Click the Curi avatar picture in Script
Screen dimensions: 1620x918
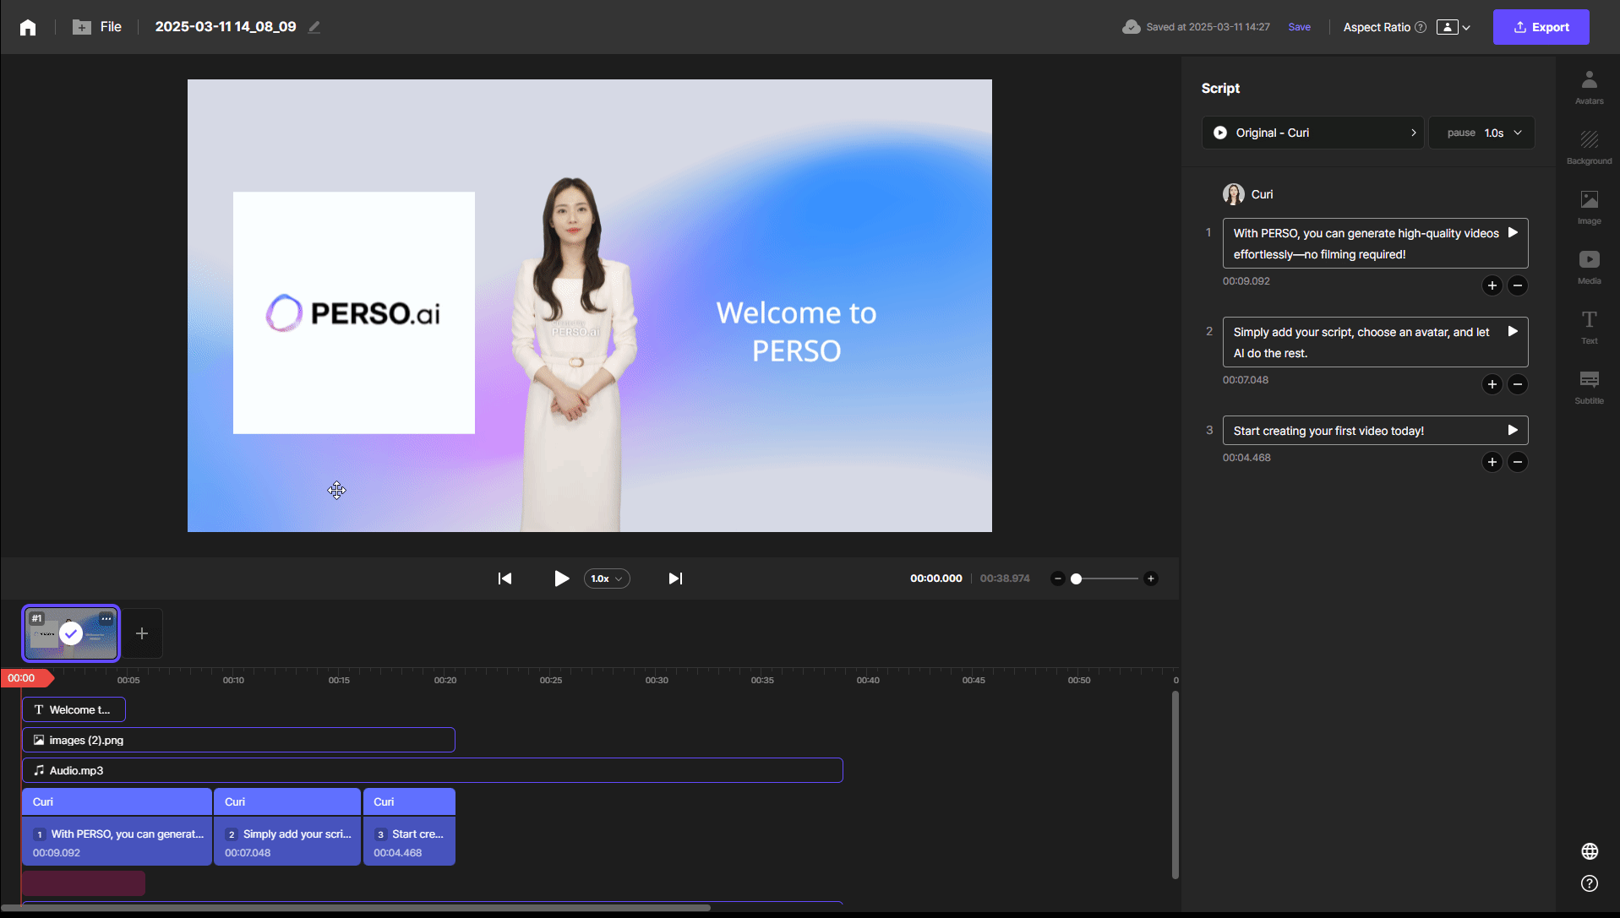click(1234, 194)
